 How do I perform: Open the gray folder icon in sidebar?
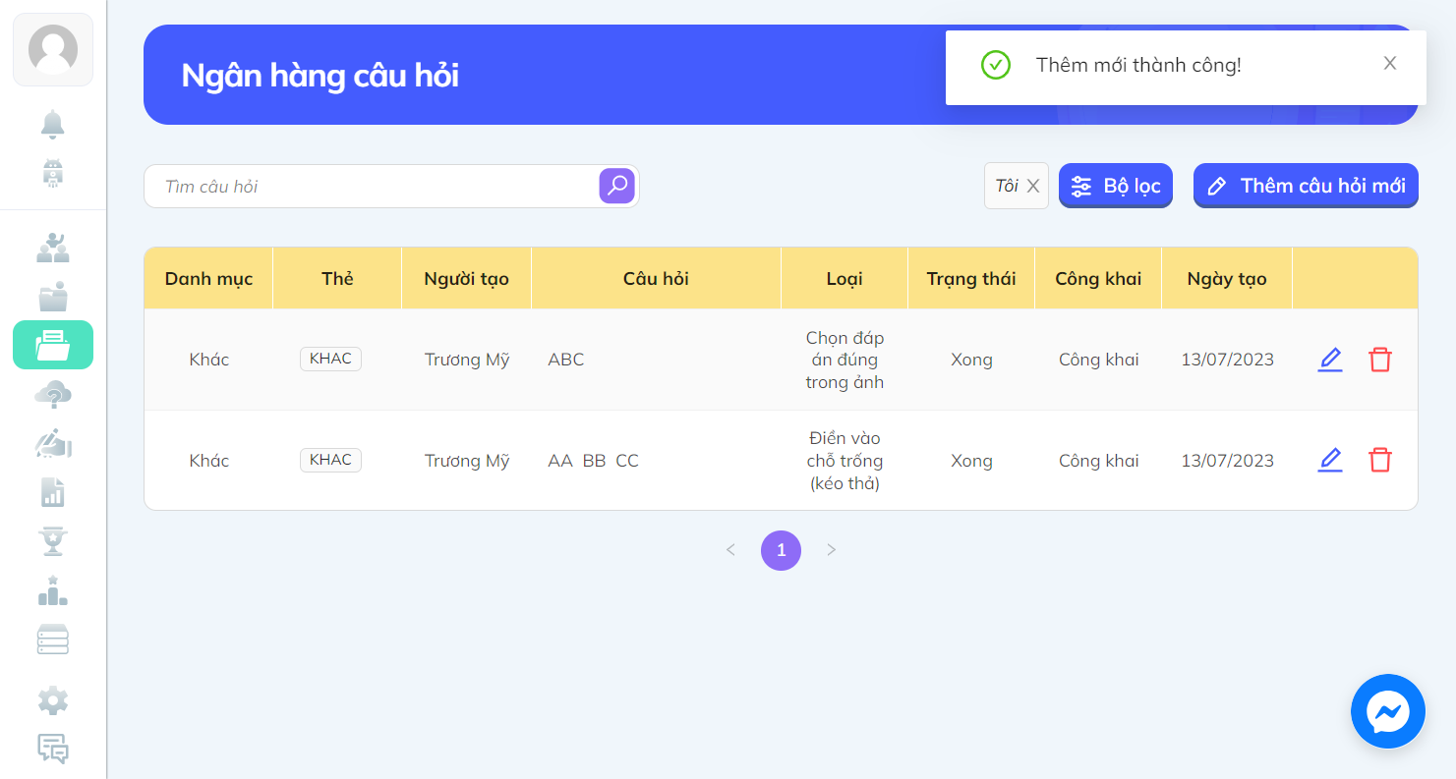point(53,296)
